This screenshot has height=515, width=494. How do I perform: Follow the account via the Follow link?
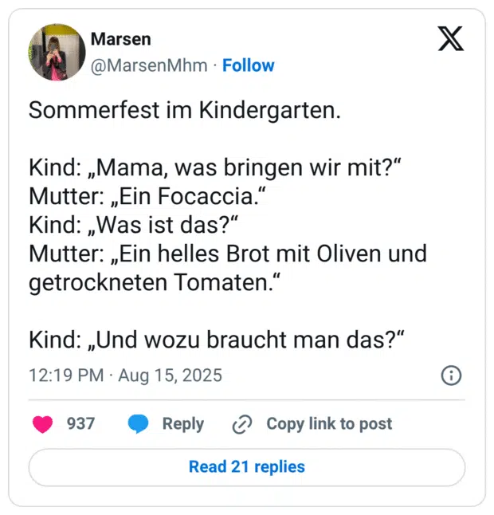click(249, 65)
